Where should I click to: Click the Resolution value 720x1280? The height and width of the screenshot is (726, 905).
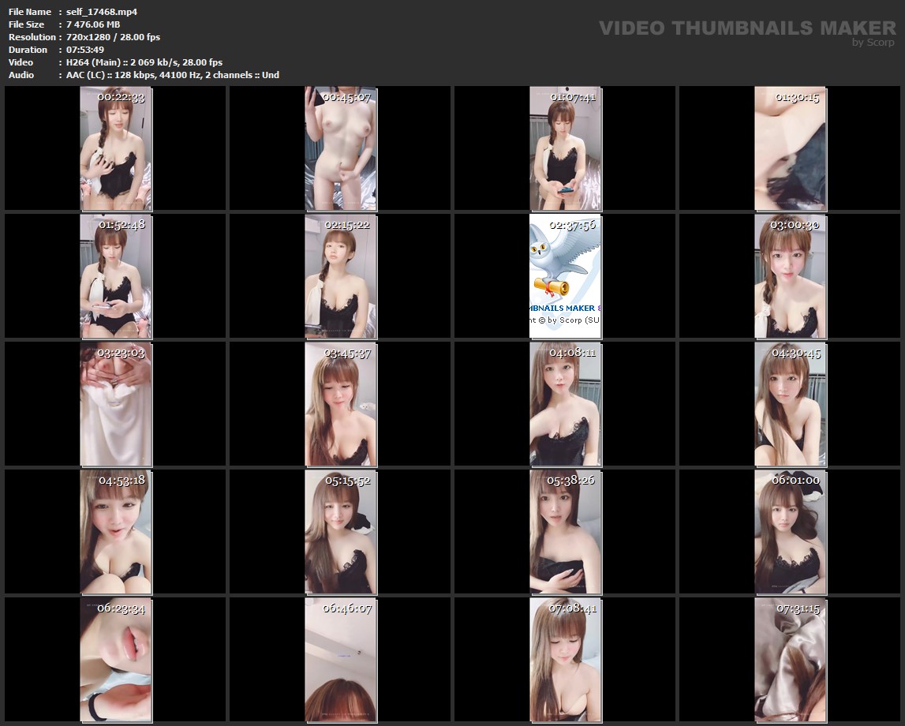(114, 37)
